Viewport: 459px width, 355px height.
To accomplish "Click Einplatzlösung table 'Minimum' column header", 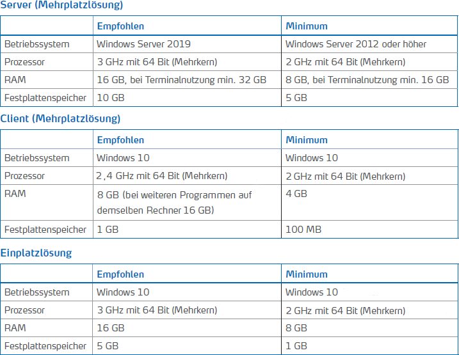I will 307,274.
